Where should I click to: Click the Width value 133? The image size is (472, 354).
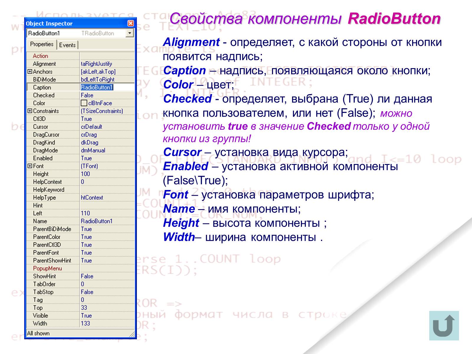85,324
